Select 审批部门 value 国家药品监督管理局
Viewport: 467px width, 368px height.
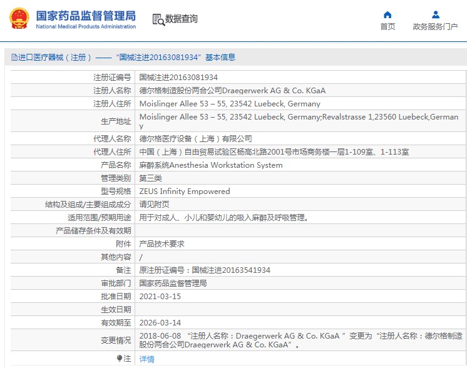pos(173,283)
